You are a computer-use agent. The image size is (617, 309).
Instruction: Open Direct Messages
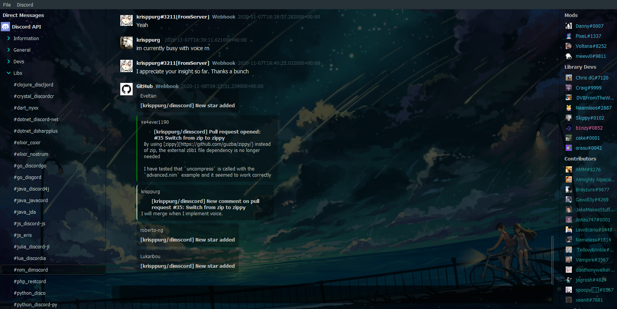coord(23,15)
